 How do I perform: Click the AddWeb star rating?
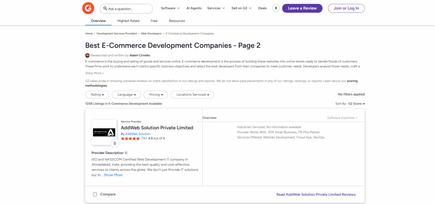130,138
